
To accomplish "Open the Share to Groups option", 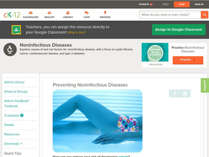I will click(x=16, y=91).
